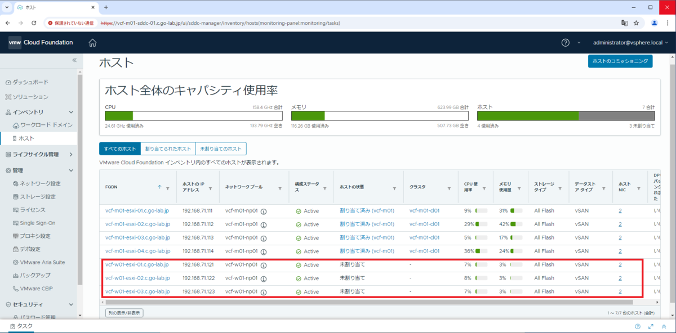The width and height of the screenshot is (676, 333).
Task: Open ストレージ設定 in sidebar
Action: (38, 197)
